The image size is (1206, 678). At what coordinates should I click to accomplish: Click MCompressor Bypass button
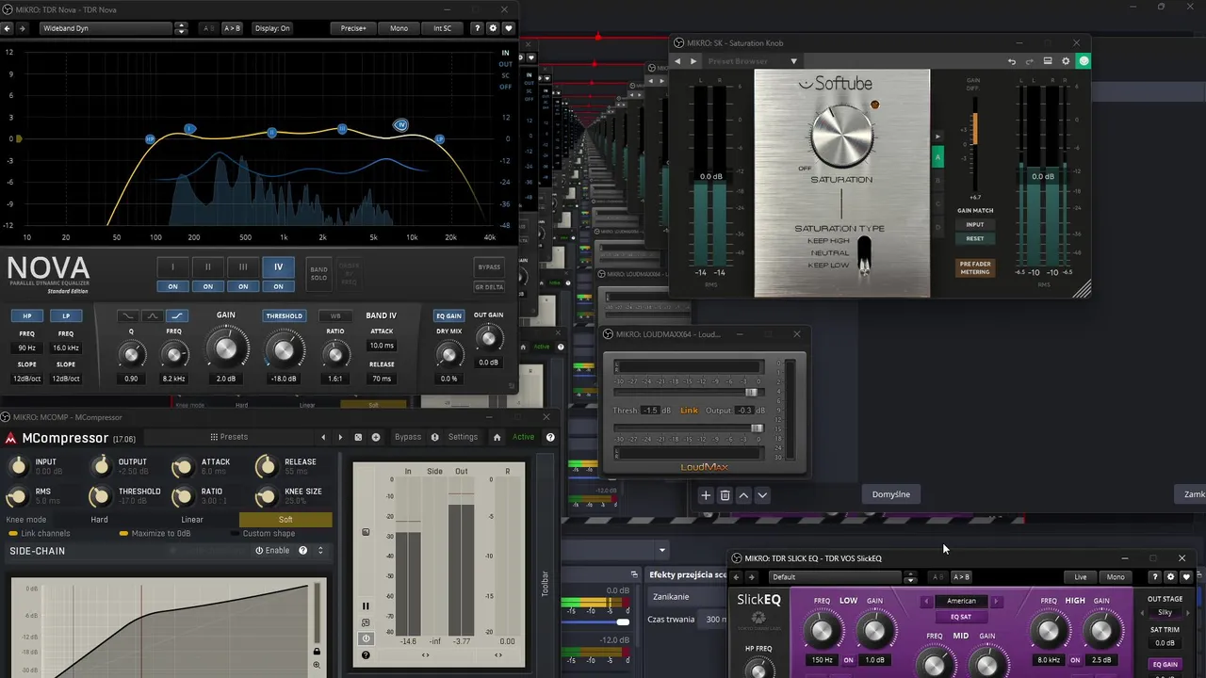click(408, 437)
